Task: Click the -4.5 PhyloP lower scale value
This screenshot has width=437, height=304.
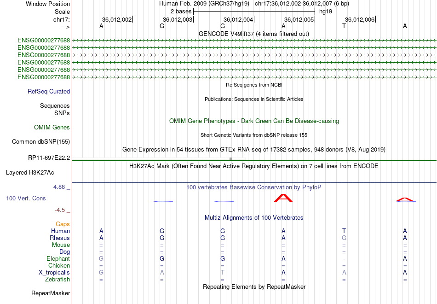Action: [60, 210]
